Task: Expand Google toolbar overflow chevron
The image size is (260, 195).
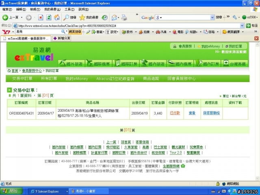Action: [228, 16]
